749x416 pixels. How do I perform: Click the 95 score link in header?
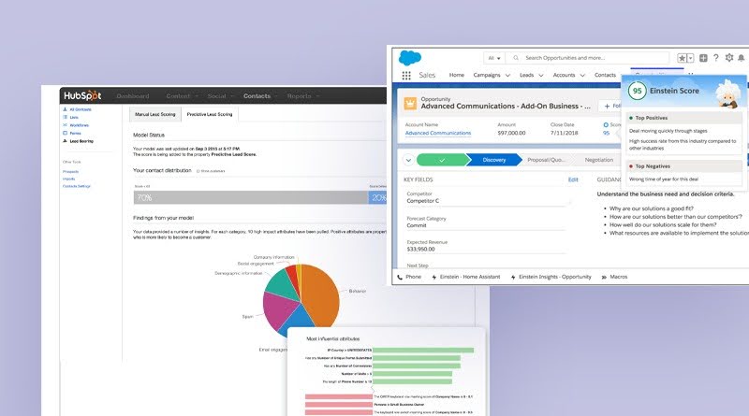point(606,133)
